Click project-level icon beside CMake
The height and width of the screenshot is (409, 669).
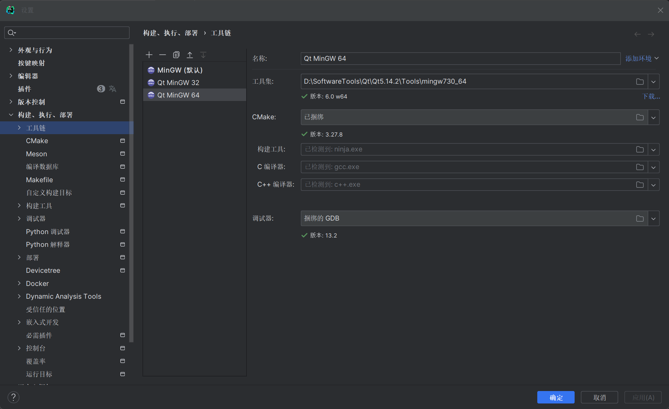(122, 141)
